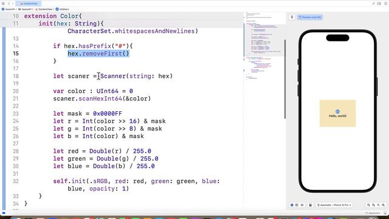The height and width of the screenshot is (219, 389).
Task: Zoom out the preview canvas
Action: click(369, 205)
